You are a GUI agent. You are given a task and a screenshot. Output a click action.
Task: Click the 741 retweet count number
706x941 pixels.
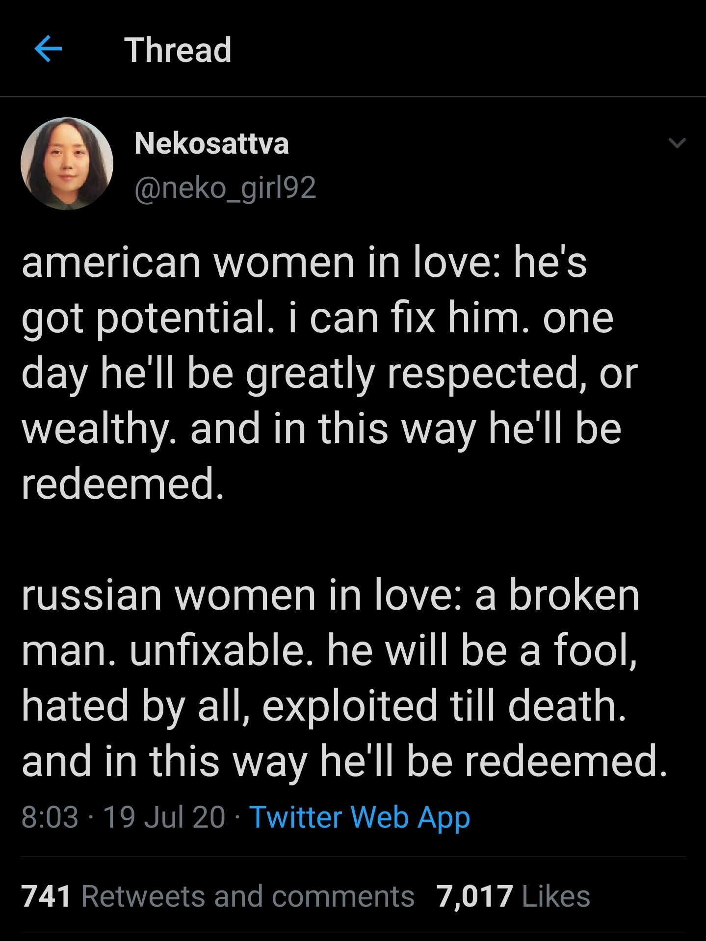[47, 896]
